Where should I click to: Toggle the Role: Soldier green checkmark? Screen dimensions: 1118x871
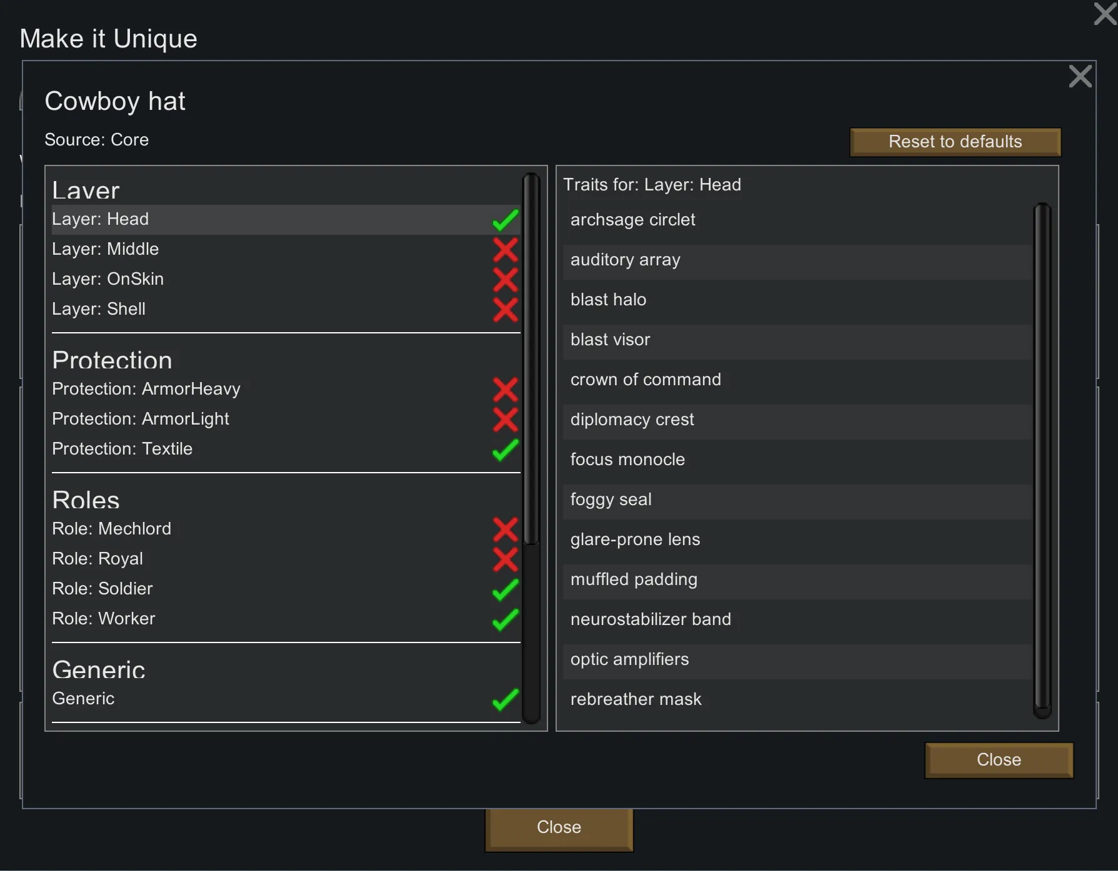[505, 589]
